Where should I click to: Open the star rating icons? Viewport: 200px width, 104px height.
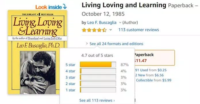pos(94,30)
